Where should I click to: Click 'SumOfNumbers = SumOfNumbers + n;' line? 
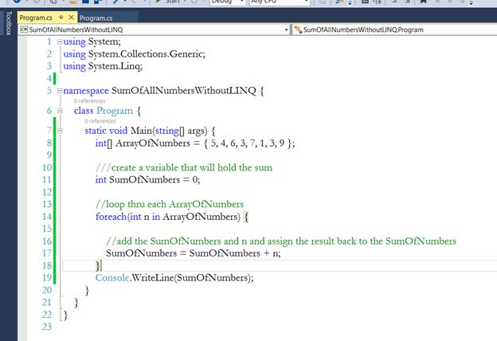[194, 253]
